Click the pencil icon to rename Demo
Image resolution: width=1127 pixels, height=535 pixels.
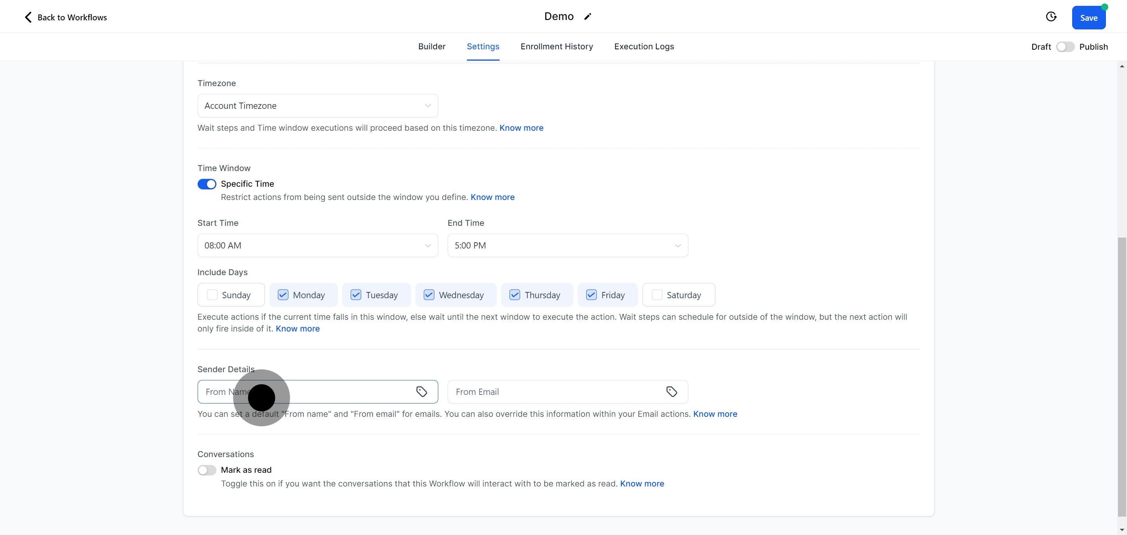click(x=587, y=16)
